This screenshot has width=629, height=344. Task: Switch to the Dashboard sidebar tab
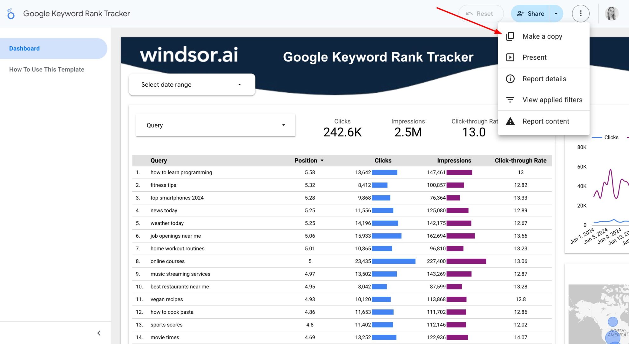click(24, 48)
